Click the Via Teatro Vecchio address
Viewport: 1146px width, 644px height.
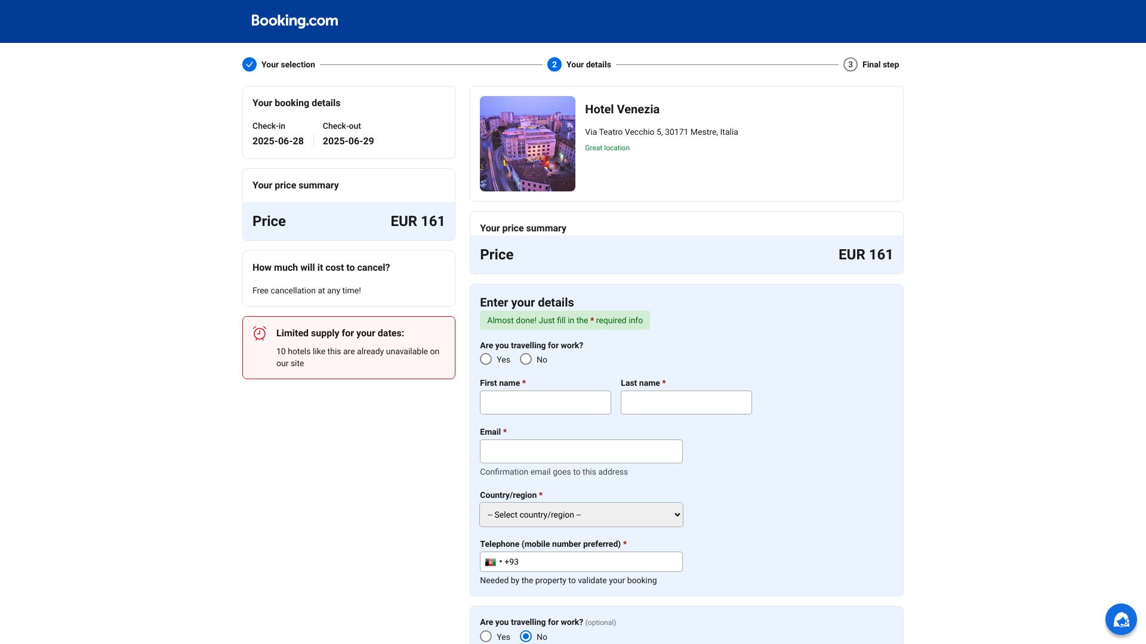click(x=661, y=132)
